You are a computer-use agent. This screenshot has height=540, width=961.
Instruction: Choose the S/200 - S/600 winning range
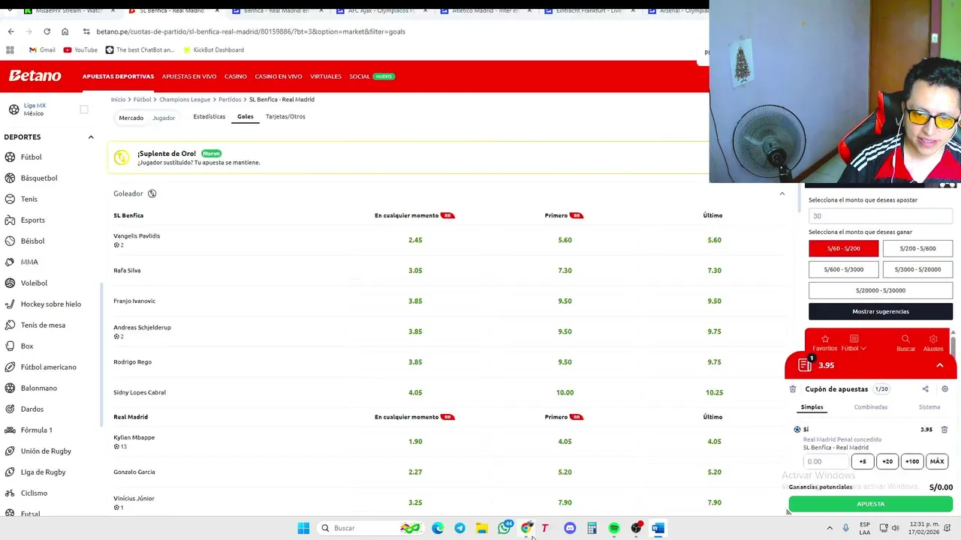tap(917, 248)
